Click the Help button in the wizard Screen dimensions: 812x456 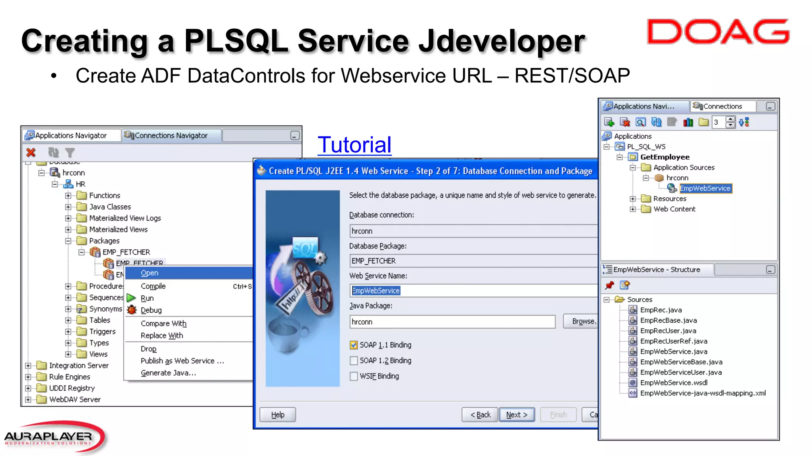(x=278, y=415)
